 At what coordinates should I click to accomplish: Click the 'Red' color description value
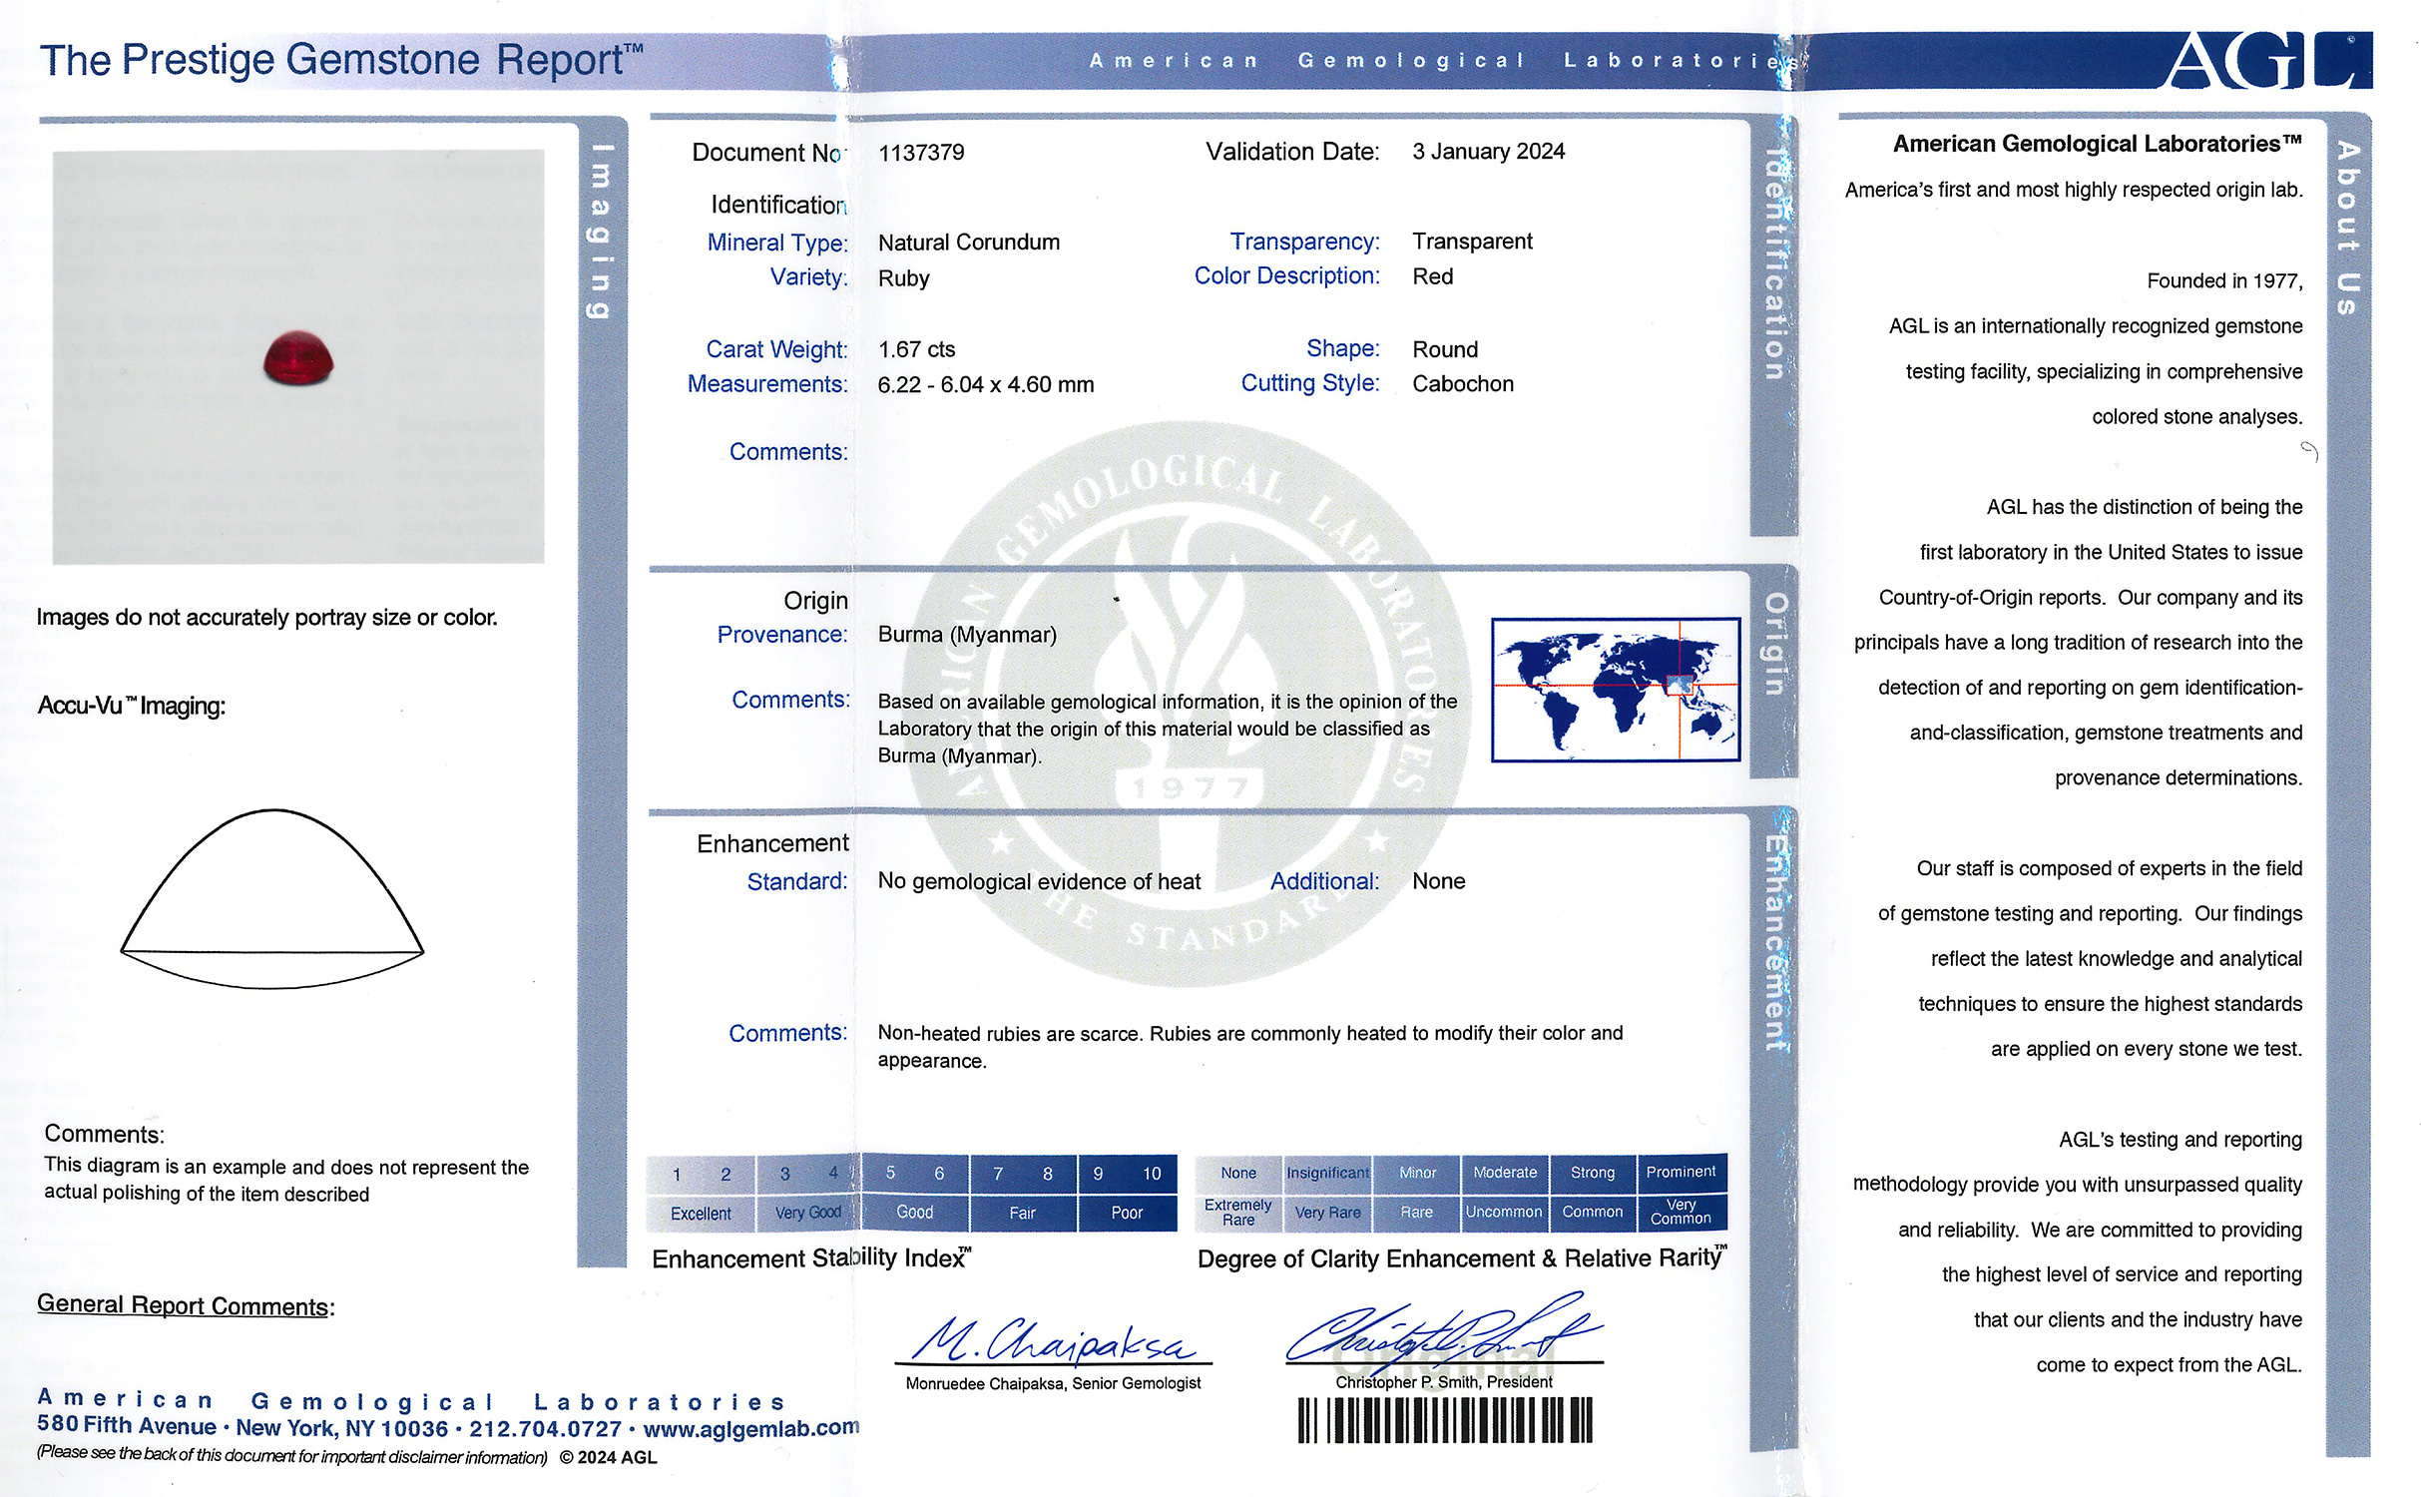(1432, 276)
